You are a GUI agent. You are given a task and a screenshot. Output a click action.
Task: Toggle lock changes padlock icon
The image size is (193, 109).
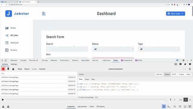(13, 69)
